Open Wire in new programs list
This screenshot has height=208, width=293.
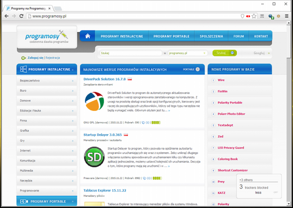pyautogui.click(x=221, y=80)
